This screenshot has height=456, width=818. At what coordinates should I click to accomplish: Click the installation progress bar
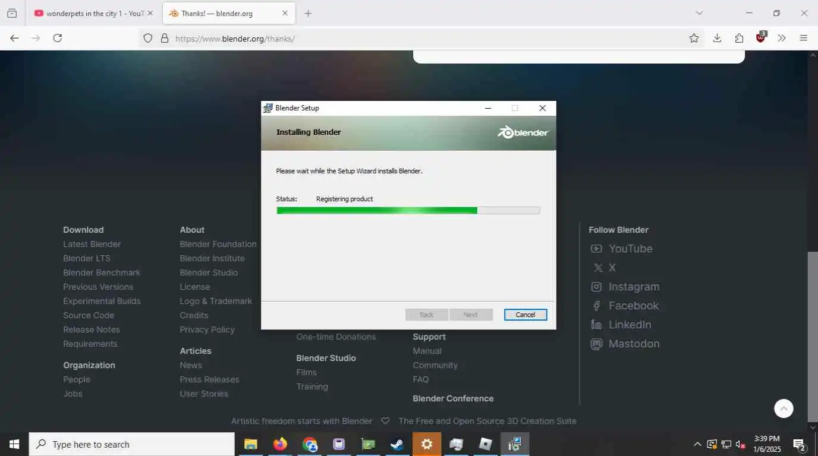408,210
